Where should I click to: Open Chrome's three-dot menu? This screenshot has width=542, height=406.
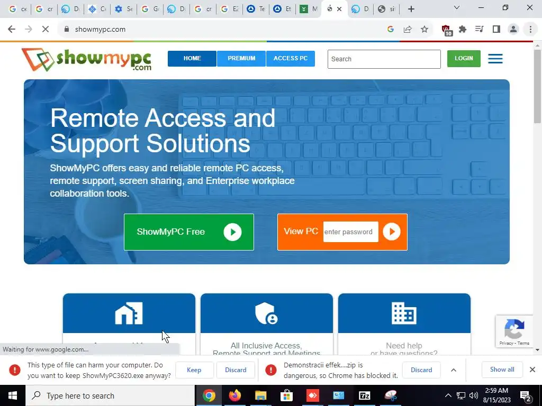pos(530,30)
